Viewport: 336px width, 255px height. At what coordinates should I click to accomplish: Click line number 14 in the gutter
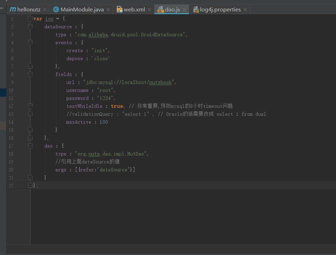(11, 122)
